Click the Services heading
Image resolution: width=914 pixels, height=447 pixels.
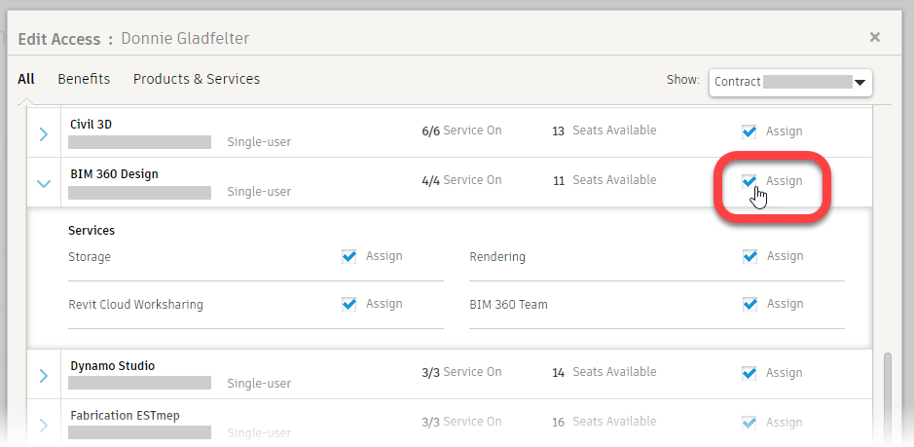91,231
